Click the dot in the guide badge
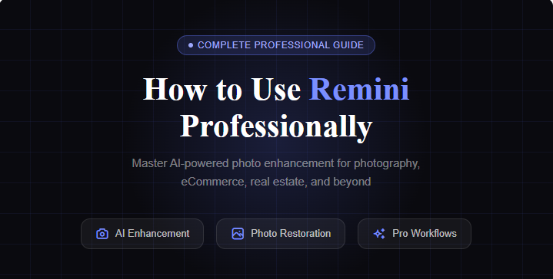Viewport: 553px width, 279px height. click(191, 45)
